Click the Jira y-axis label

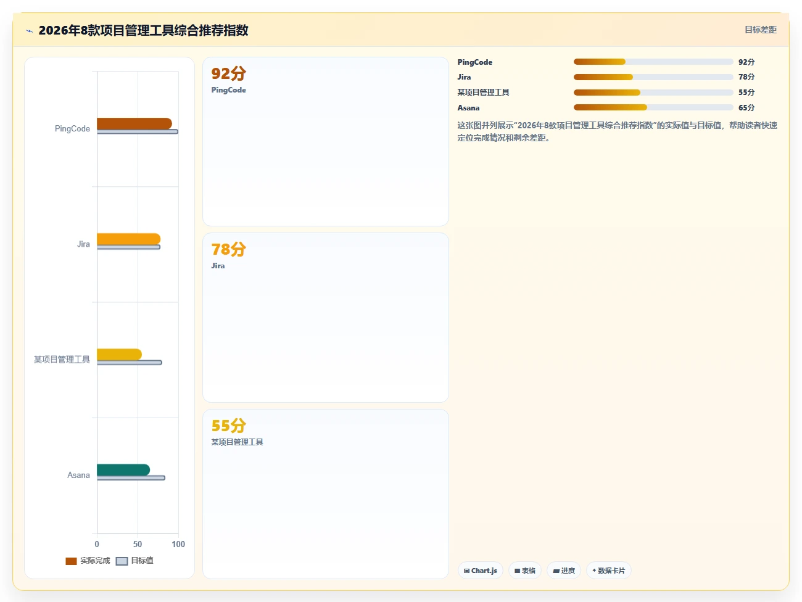pos(83,244)
